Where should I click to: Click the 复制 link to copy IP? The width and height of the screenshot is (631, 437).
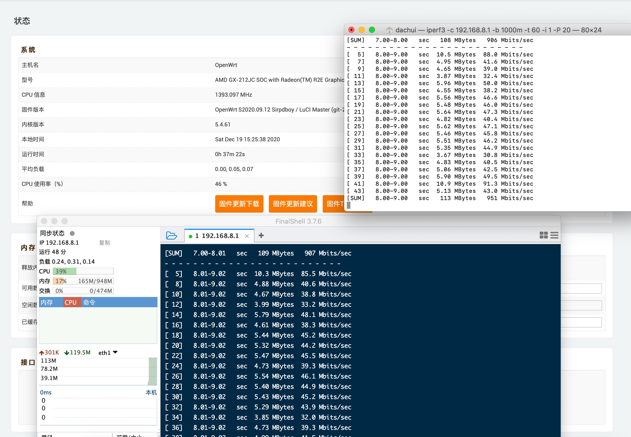pos(104,243)
